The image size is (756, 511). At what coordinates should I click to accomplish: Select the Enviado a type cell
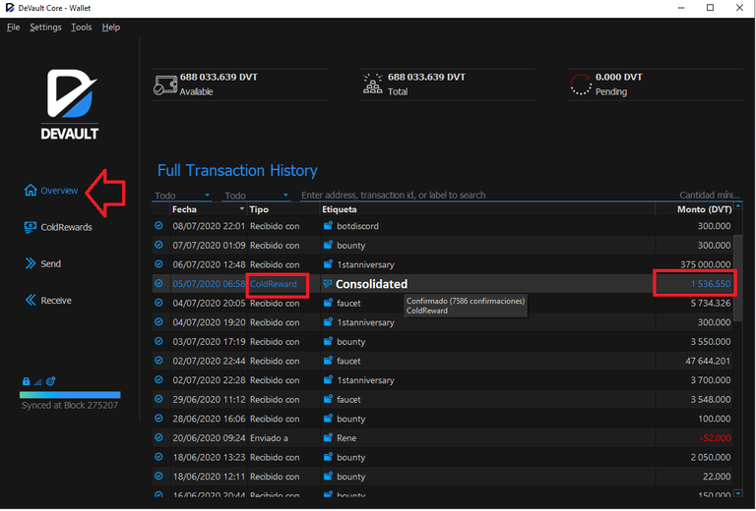[x=283, y=438]
